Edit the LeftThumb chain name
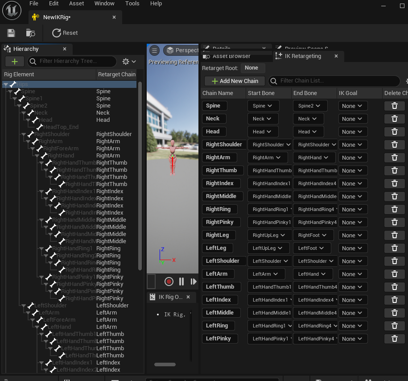The width and height of the screenshot is (408, 381). tap(222, 287)
